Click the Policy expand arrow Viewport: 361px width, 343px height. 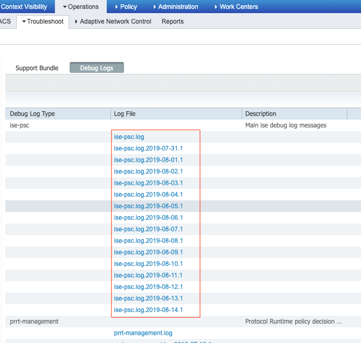pyautogui.click(x=116, y=7)
